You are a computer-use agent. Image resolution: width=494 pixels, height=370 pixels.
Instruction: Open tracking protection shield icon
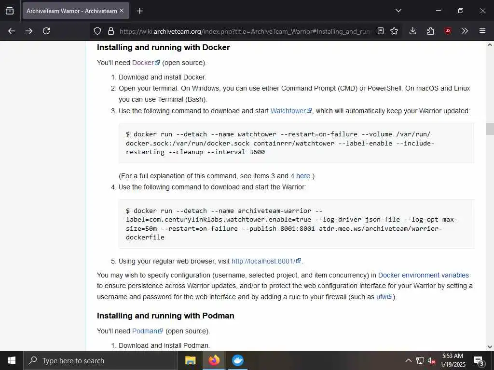[x=97, y=31]
